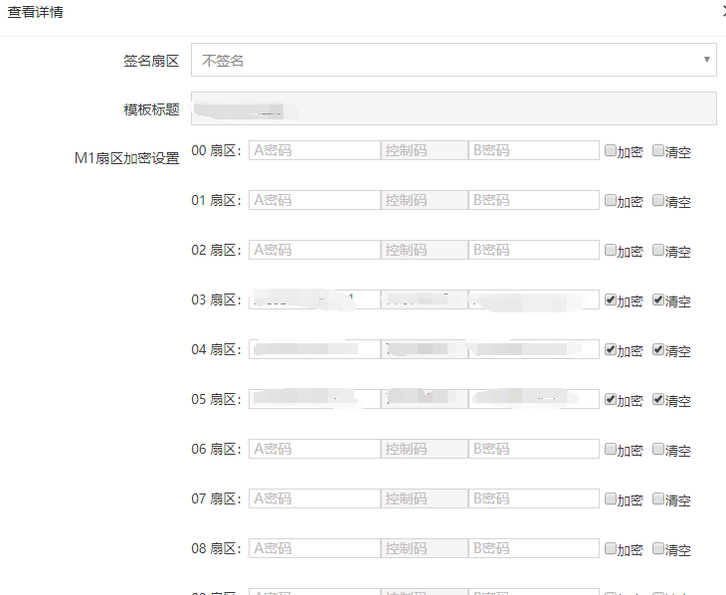This screenshot has height=595, width=726.
Task: Uncheck 加密 checkbox for 03 扇区
Action: pyautogui.click(x=610, y=300)
